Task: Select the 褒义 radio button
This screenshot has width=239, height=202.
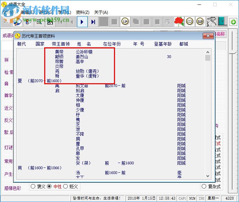Action: (33, 186)
